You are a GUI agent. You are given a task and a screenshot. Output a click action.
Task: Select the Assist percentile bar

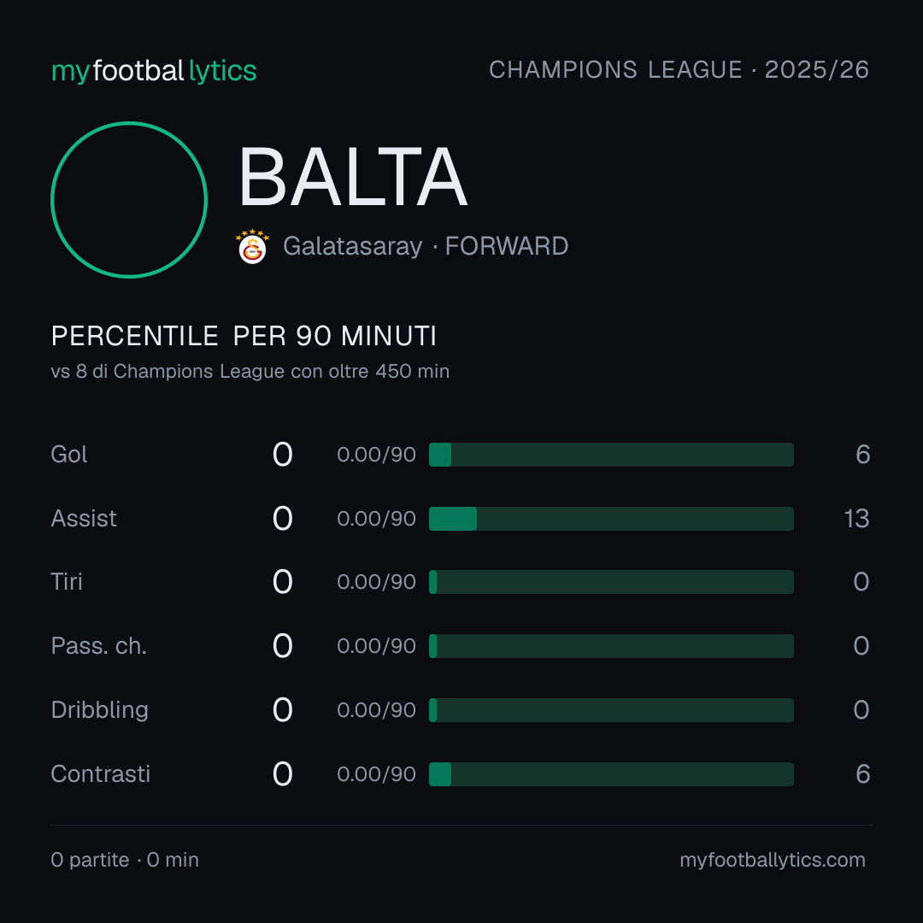tap(611, 519)
